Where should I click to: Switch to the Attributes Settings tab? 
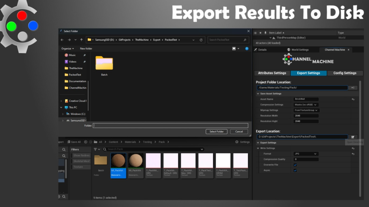click(272, 73)
